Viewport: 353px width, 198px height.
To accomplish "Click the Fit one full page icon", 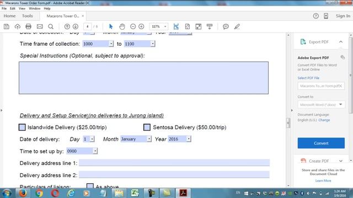I will coord(188,26).
